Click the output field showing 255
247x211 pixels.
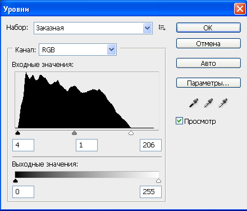coord(150,192)
